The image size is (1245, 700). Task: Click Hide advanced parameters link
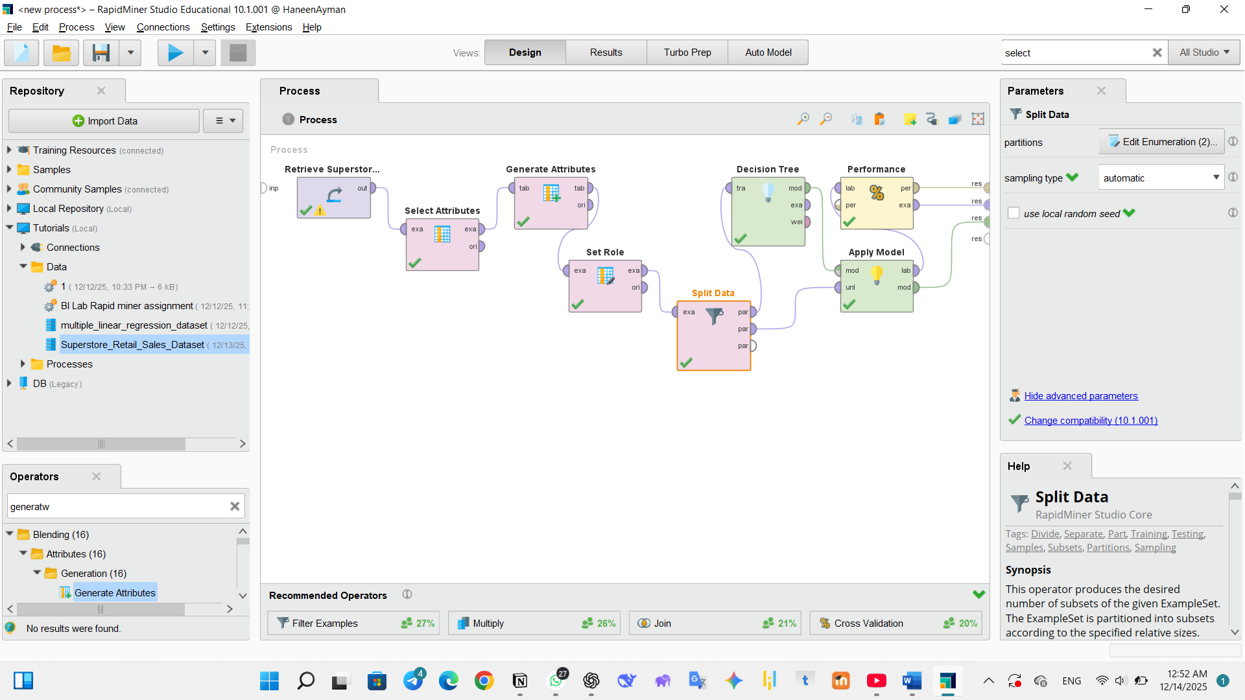tap(1081, 395)
